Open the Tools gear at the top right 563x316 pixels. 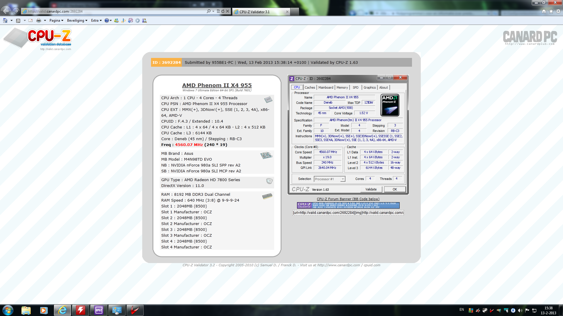558,11
